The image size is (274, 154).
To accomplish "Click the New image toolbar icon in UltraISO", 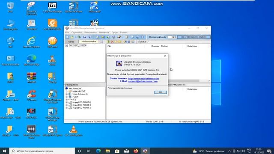I will pyautogui.click(x=68, y=37).
